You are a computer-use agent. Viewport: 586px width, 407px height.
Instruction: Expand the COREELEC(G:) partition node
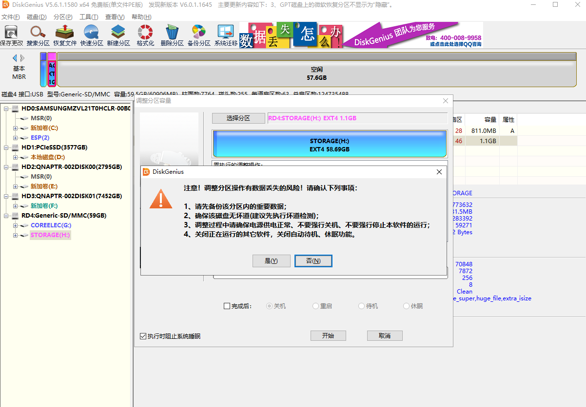(15, 225)
